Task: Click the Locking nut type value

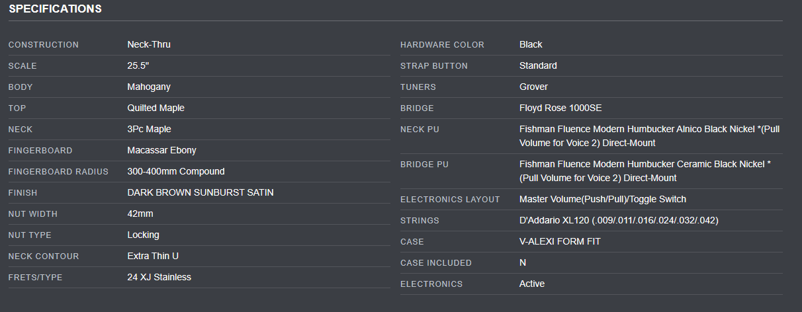Action: [143, 235]
